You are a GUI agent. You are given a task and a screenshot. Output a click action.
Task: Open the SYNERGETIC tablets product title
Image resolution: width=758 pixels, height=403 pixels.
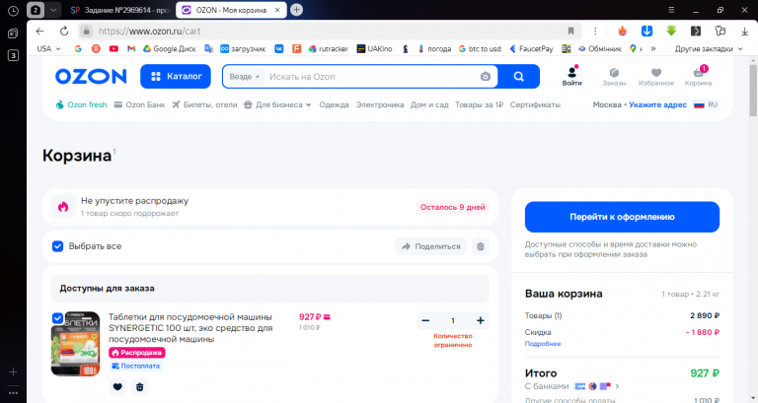(190, 328)
